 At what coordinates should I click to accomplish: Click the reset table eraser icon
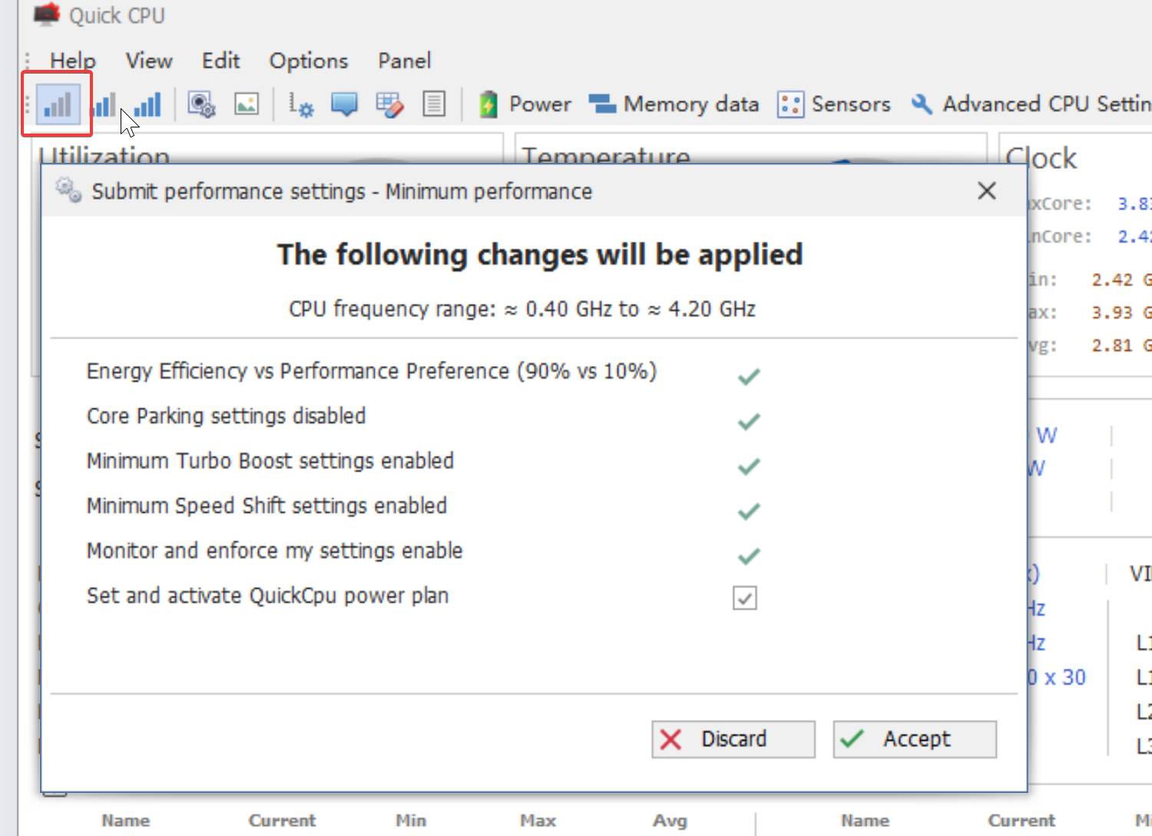(x=389, y=104)
